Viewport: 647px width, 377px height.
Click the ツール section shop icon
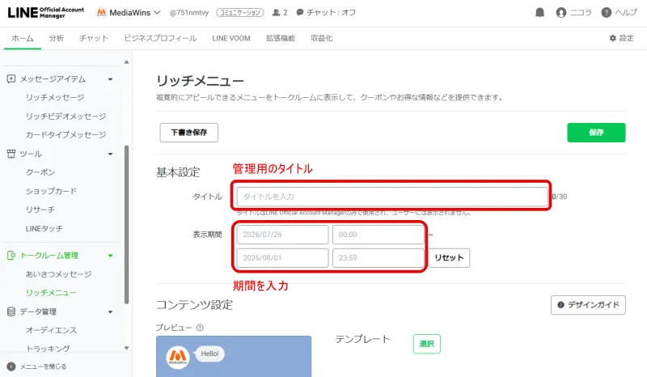(11, 154)
